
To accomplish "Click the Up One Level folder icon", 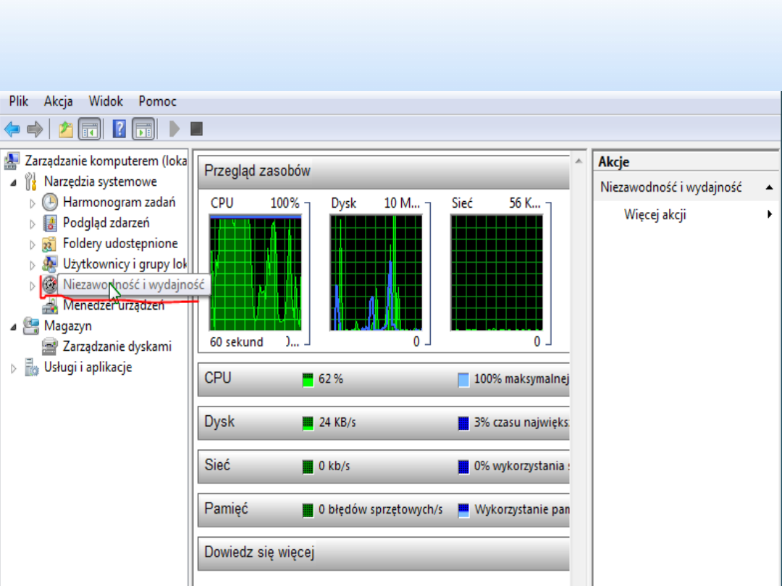I will (x=66, y=129).
